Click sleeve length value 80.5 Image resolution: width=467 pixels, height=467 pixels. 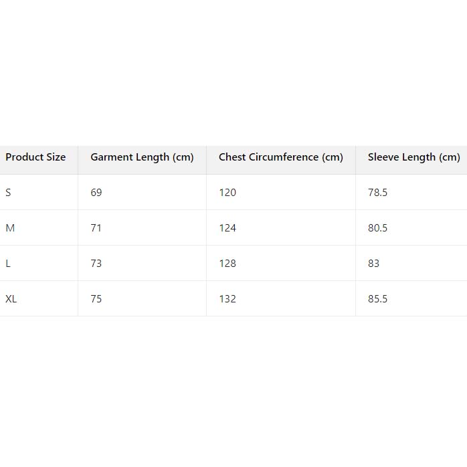tap(377, 228)
